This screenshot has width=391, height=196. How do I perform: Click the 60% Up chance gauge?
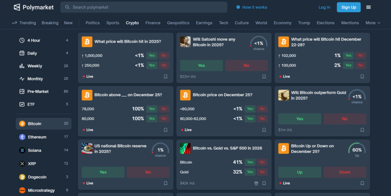tap(357, 150)
